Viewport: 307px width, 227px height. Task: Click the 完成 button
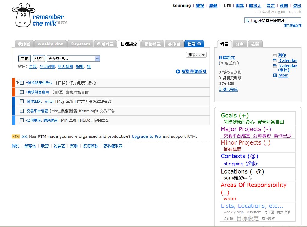[25, 59]
